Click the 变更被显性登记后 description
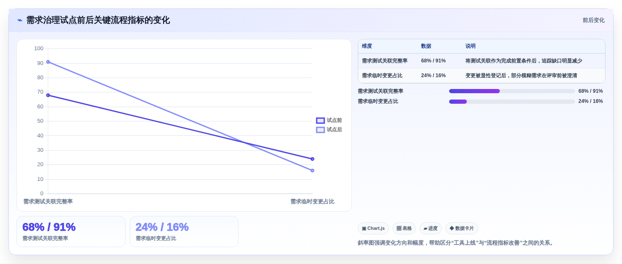This screenshot has width=622, height=264. click(x=521, y=75)
